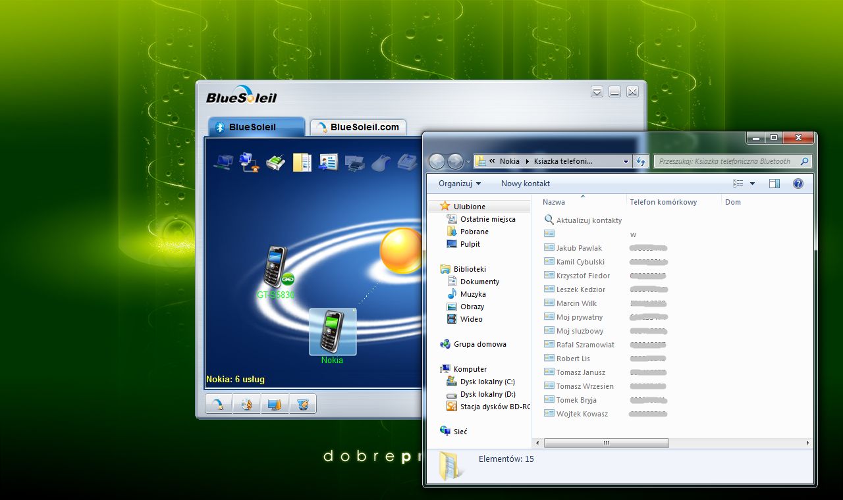Open the BlueSoleil title bar menu arrow

[597, 92]
